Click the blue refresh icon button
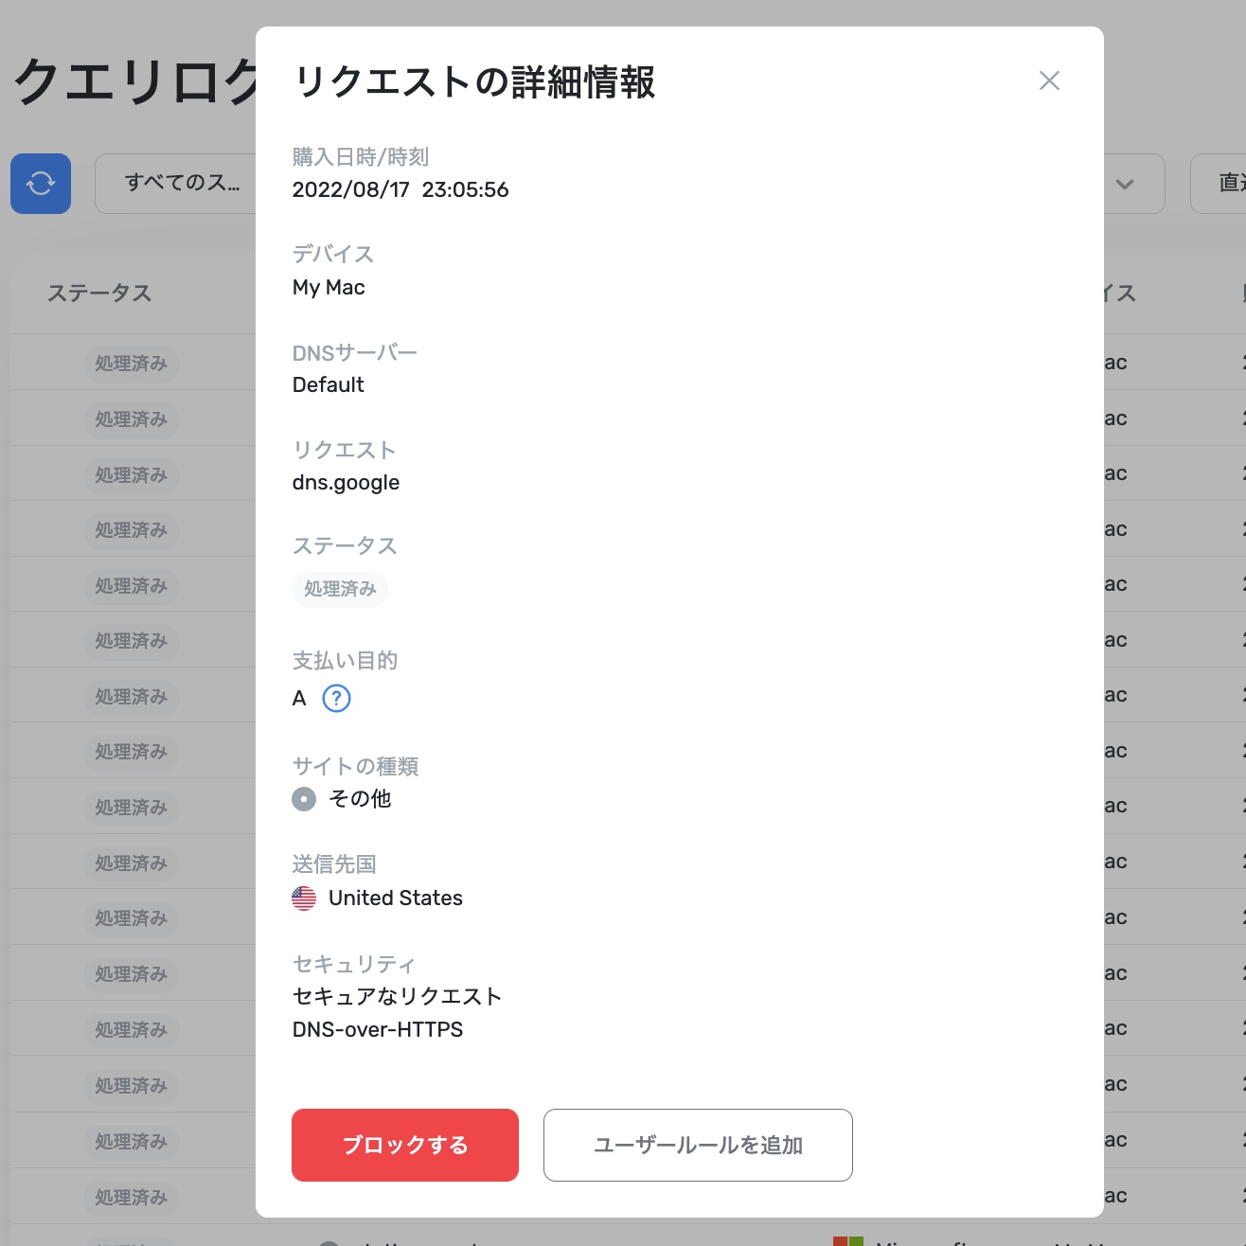The height and width of the screenshot is (1246, 1246). (x=41, y=184)
